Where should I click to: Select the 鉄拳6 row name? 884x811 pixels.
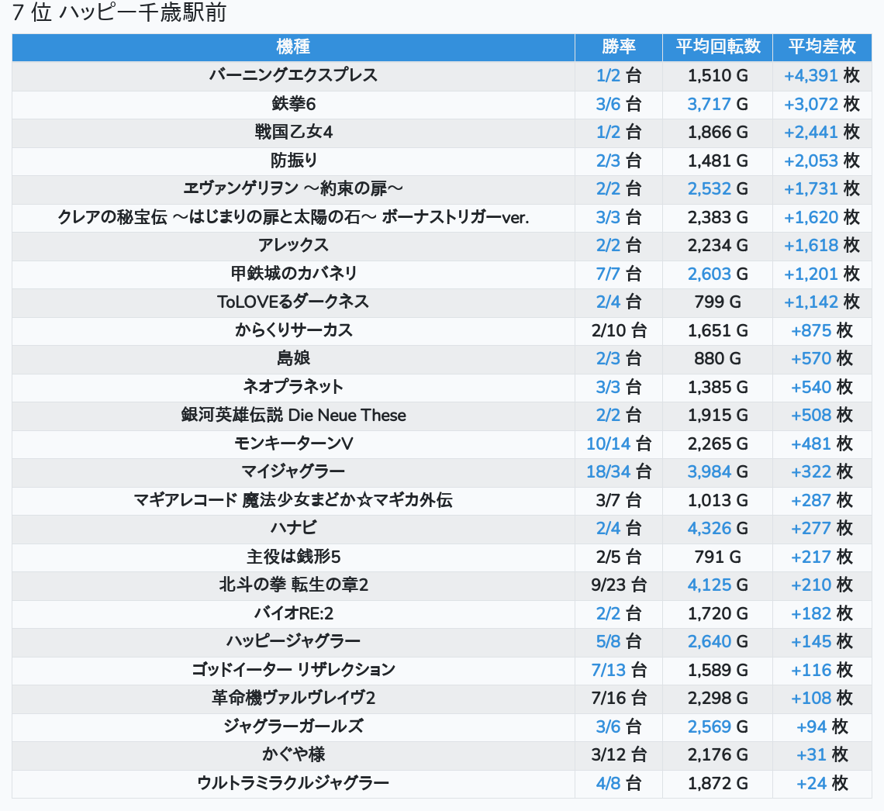(x=293, y=104)
